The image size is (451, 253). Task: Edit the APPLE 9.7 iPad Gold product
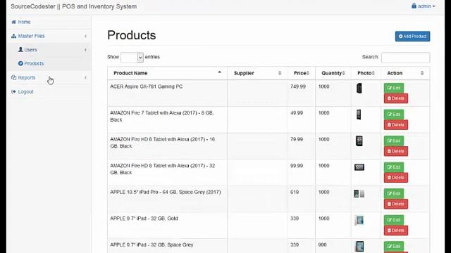point(394,220)
